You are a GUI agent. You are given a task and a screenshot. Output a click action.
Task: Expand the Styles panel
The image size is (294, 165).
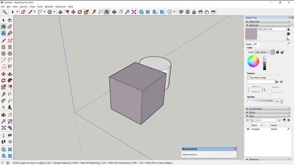pyautogui.click(x=267, y=112)
